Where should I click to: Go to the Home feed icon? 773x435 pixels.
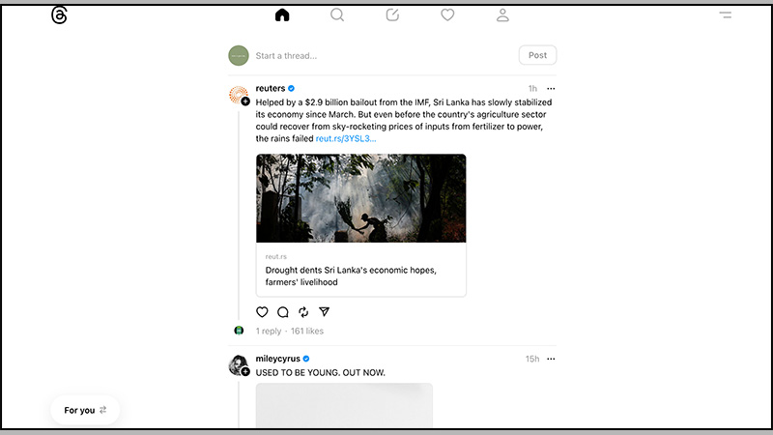pyautogui.click(x=282, y=15)
